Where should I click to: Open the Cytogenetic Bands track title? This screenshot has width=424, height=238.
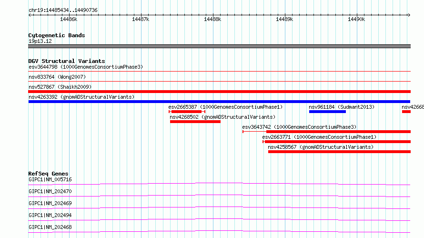pyautogui.click(x=57, y=35)
